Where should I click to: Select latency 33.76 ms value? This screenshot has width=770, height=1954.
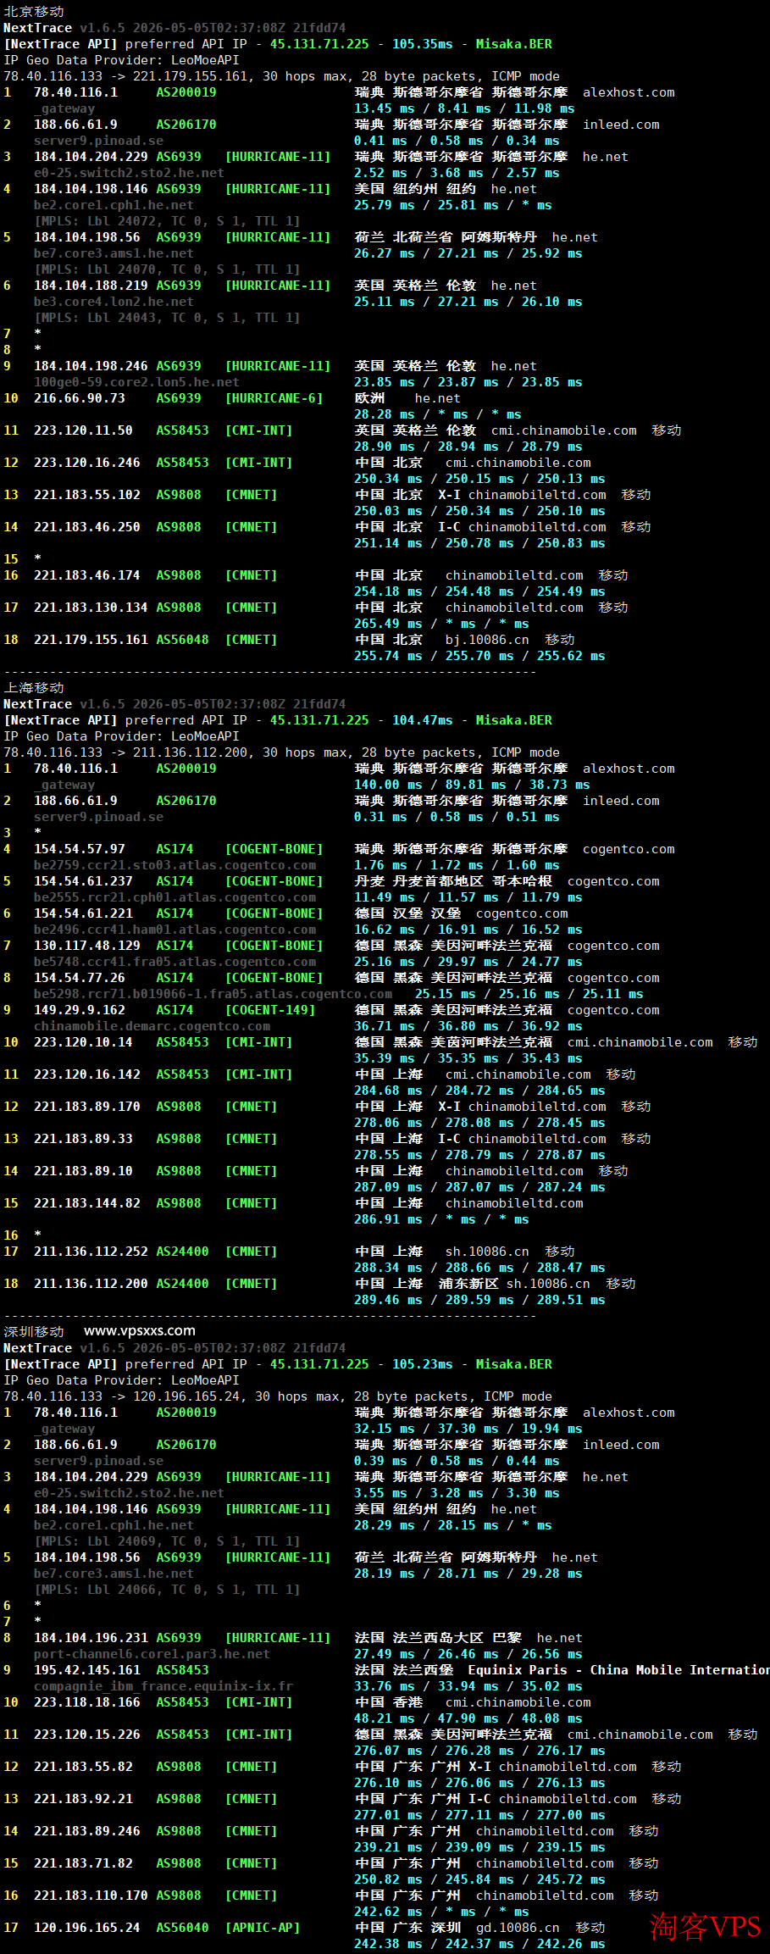tap(385, 1686)
